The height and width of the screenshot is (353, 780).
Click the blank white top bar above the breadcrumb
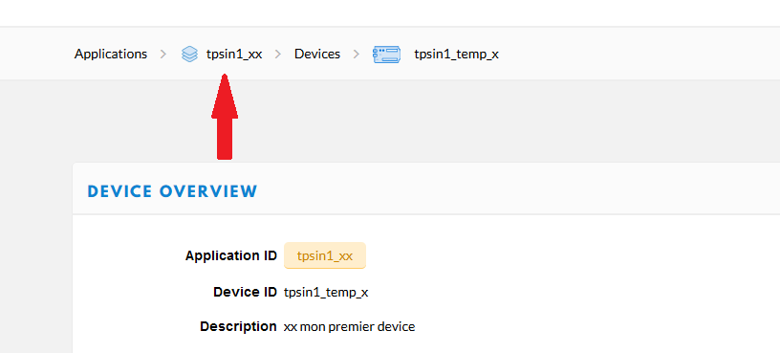390,13
